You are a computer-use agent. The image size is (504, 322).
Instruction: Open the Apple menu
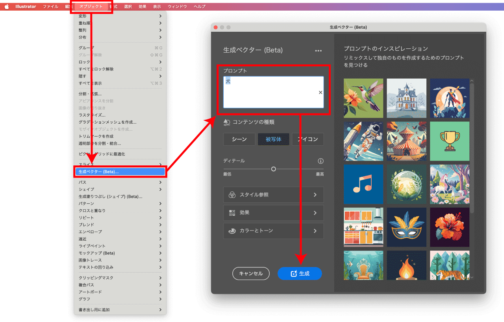[7, 7]
